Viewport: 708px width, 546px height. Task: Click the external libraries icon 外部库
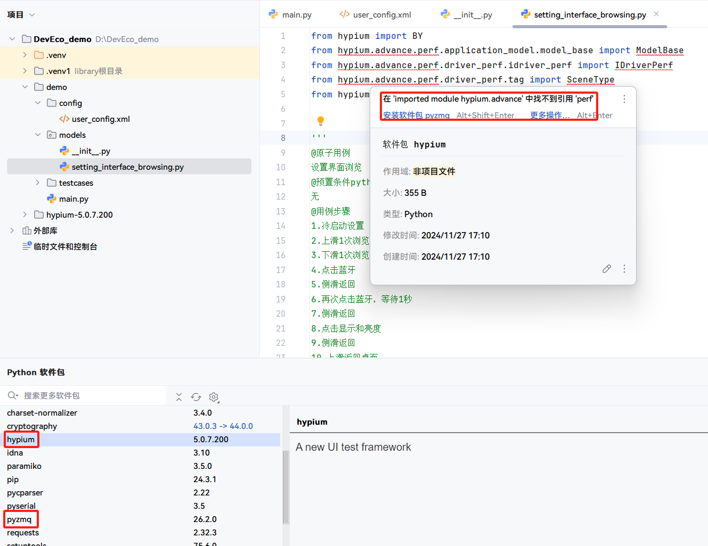click(x=27, y=230)
